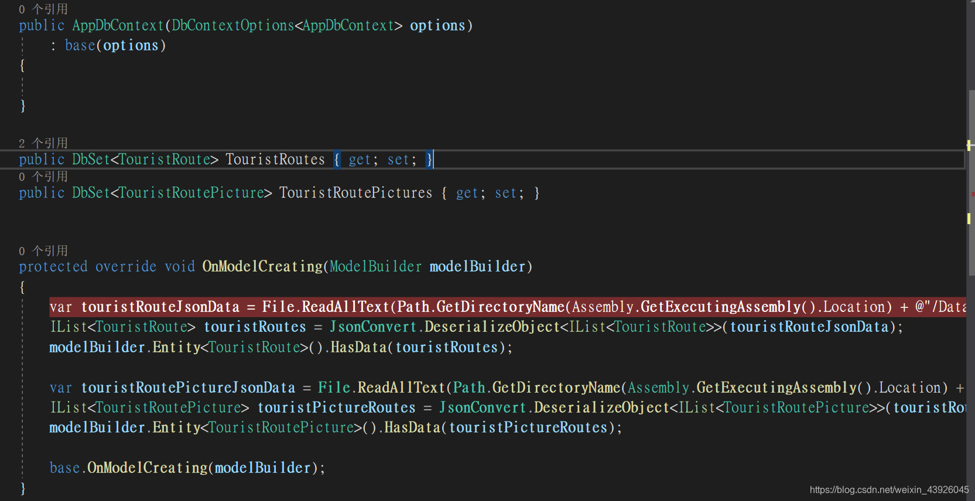Click the TouristRoutePictures property name
975x501 pixels.
tap(356, 193)
